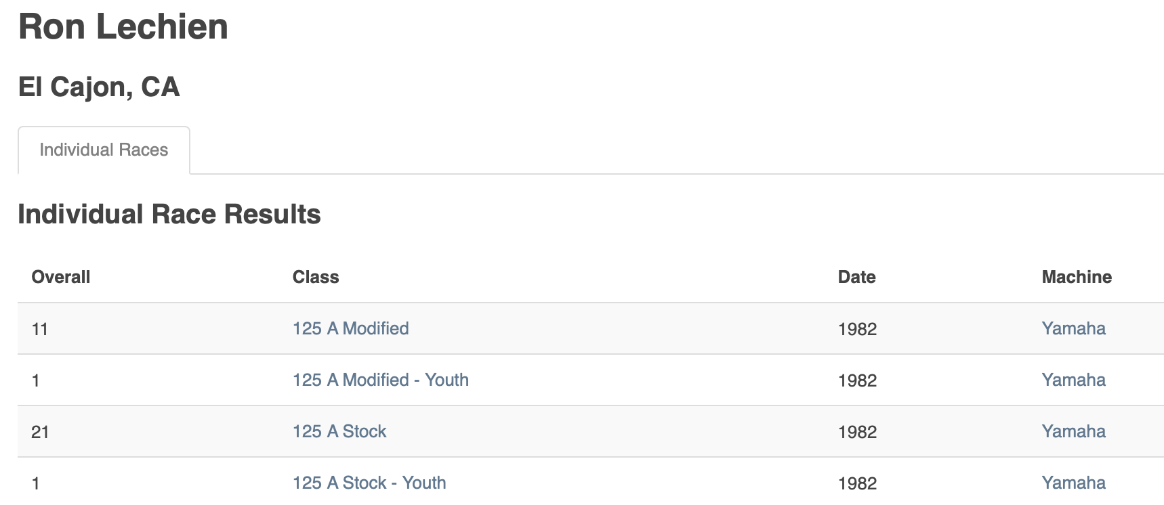Screen dimensions: 1164x505
Task: Click Yamaha in 125 A Stock - Youth row
Action: [1073, 483]
